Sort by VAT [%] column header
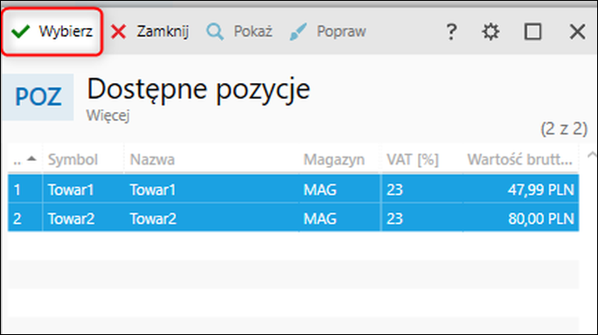Viewport: 598px width, 335px height. [x=413, y=159]
